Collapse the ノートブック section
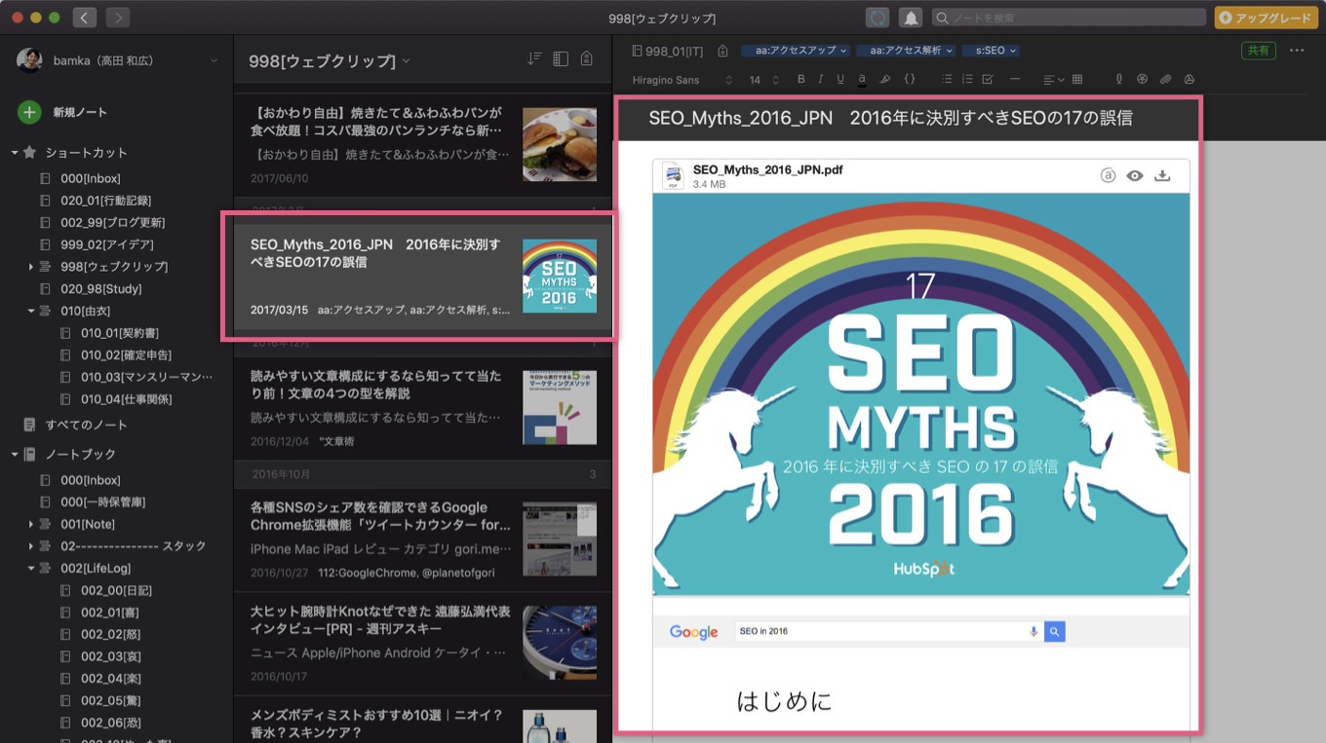Image resolution: width=1326 pixels, height=743 pixels. coord(15,455)
